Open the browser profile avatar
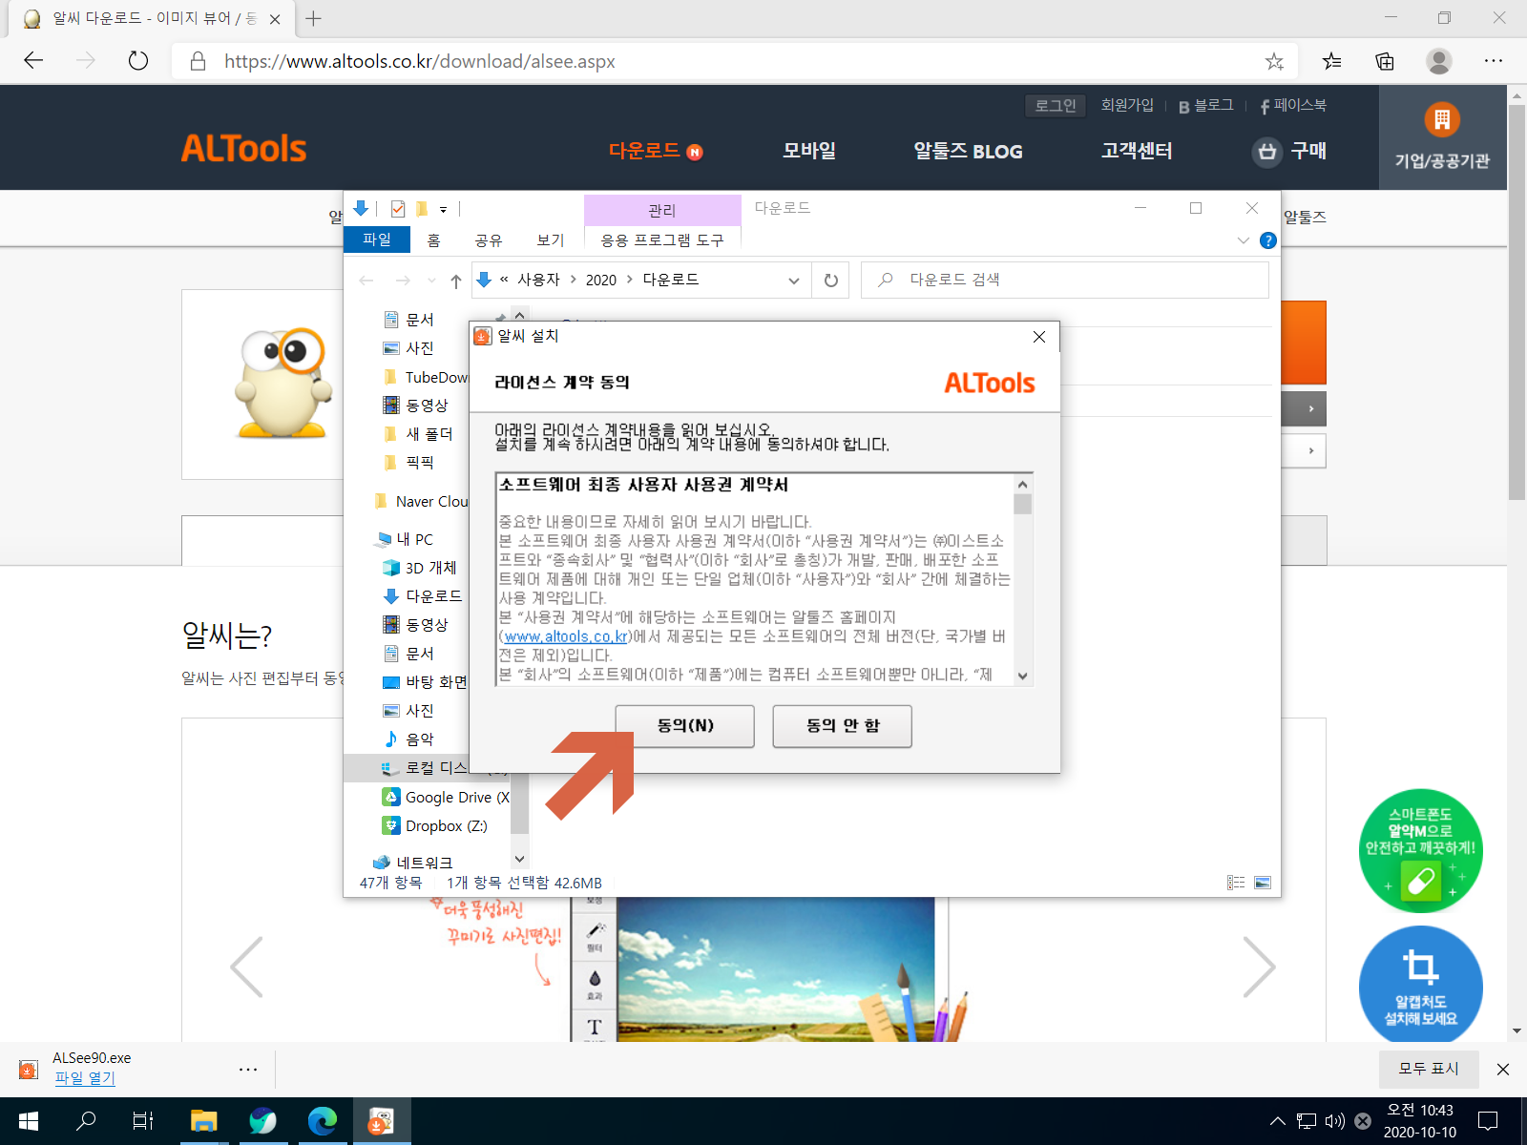Image resolution: width=1527 pixels, height=1145 pixels. pos(1439,61)
